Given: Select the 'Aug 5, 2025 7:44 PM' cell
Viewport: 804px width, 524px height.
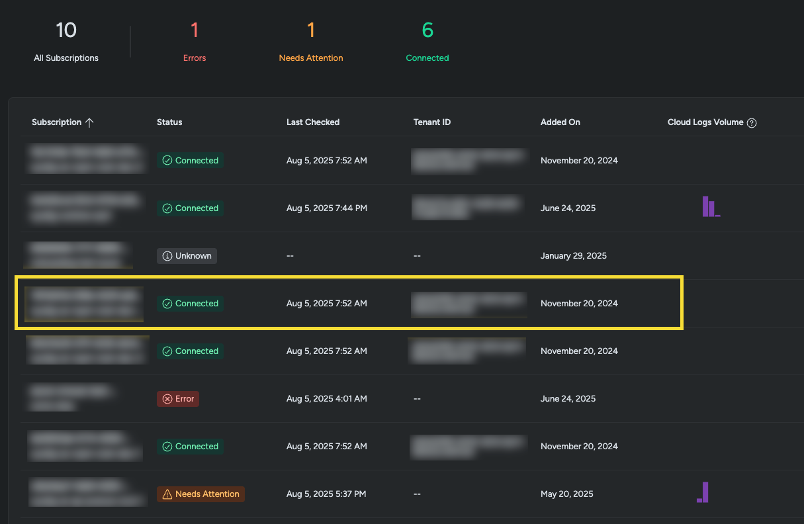Looking at the screenshot, I should (327, 208).
